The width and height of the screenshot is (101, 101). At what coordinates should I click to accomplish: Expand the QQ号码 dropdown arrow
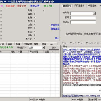tap(94, 13)
